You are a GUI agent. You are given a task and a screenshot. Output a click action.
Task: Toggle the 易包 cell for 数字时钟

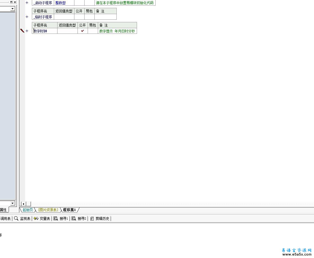(x=92, y=31)
